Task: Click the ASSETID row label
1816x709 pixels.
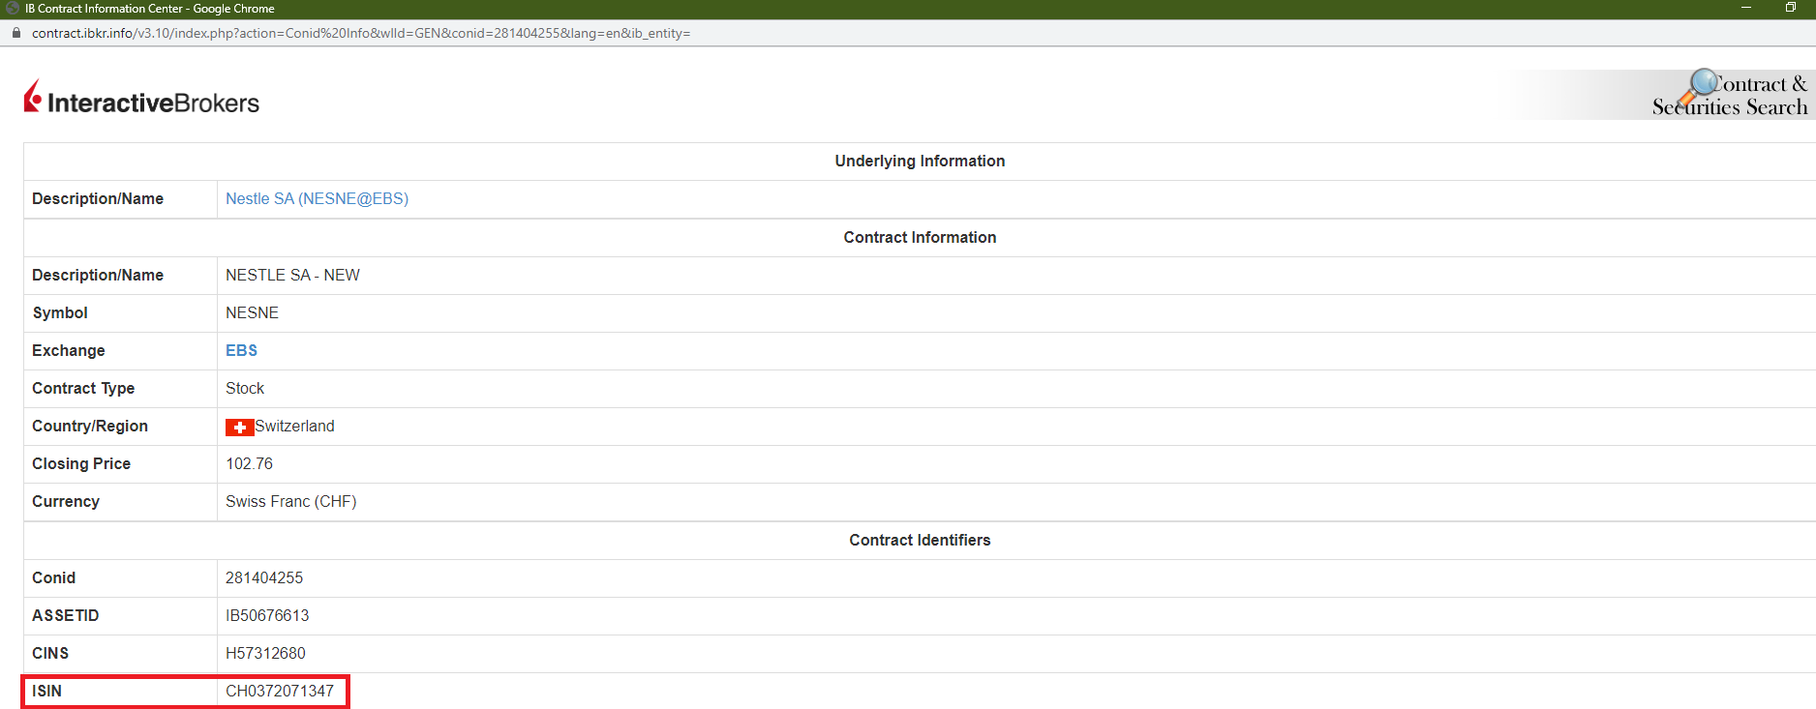Action: click(65, 615)
